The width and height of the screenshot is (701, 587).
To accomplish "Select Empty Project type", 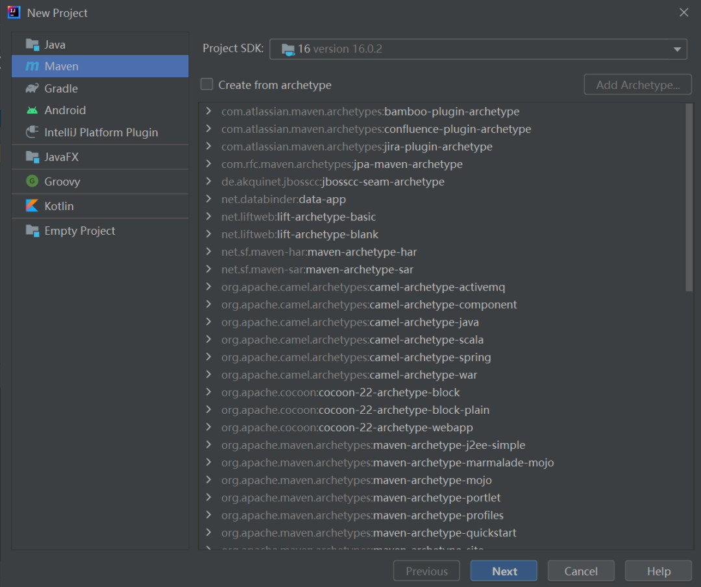I will (x=100, y=230).
